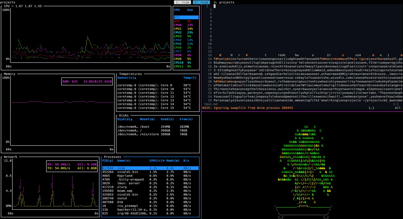The height and width of the screenshot is (219, 403).
Task: Select the kworker/11:1H process row
Action: point(150,210)
